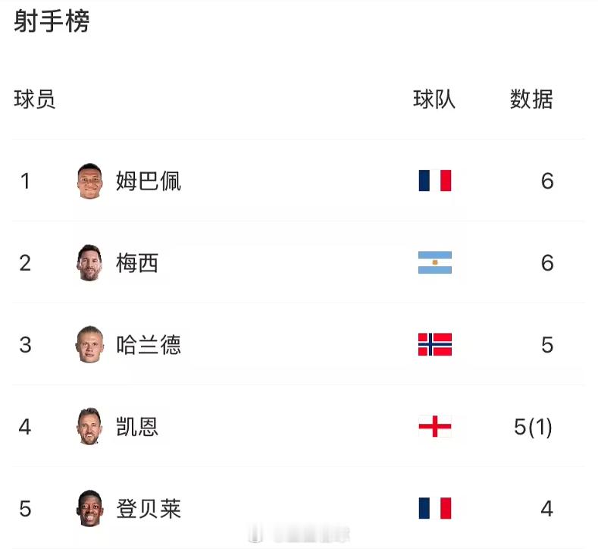Select 哈兰德's avatar image
598x549 pixels.
[89, 344]
